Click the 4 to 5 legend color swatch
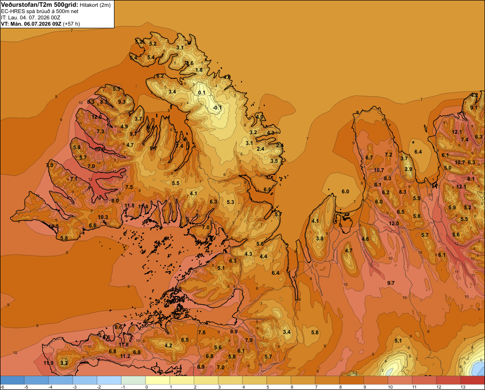This screenshot has height=390, width=485. pos(255,380)
